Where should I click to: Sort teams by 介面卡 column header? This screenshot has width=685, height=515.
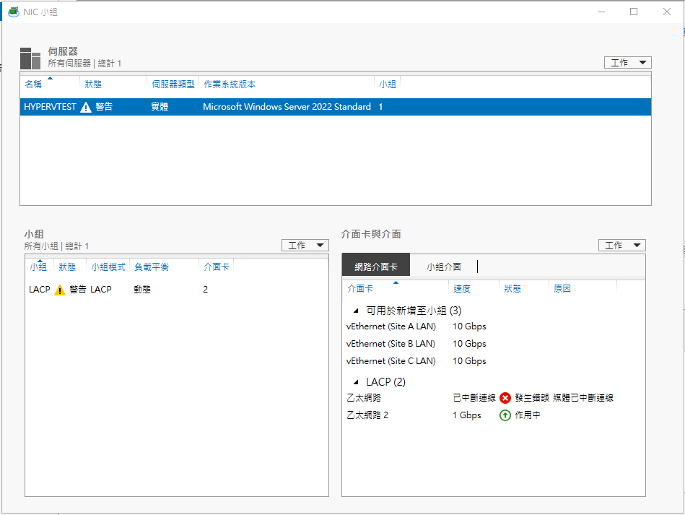tap(217, 267)
